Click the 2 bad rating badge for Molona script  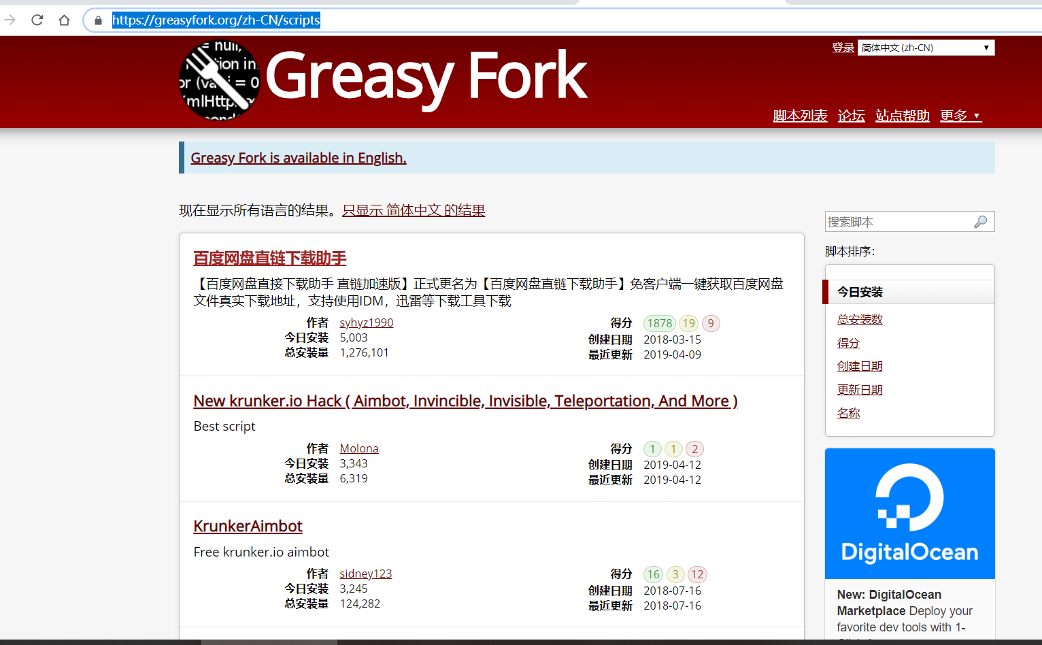(694, 449)
